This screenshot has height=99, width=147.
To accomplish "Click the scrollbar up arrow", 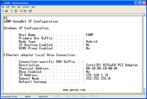I will click(145, 15).
